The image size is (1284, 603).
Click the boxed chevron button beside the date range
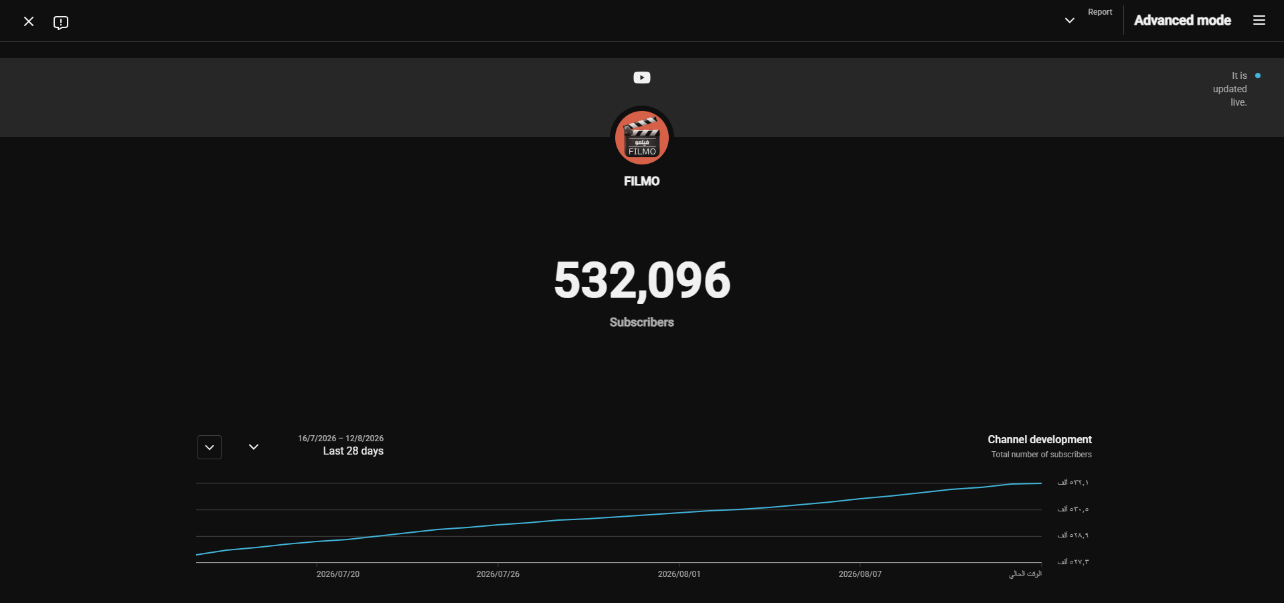pyautogui.click(x=210, y=447)
